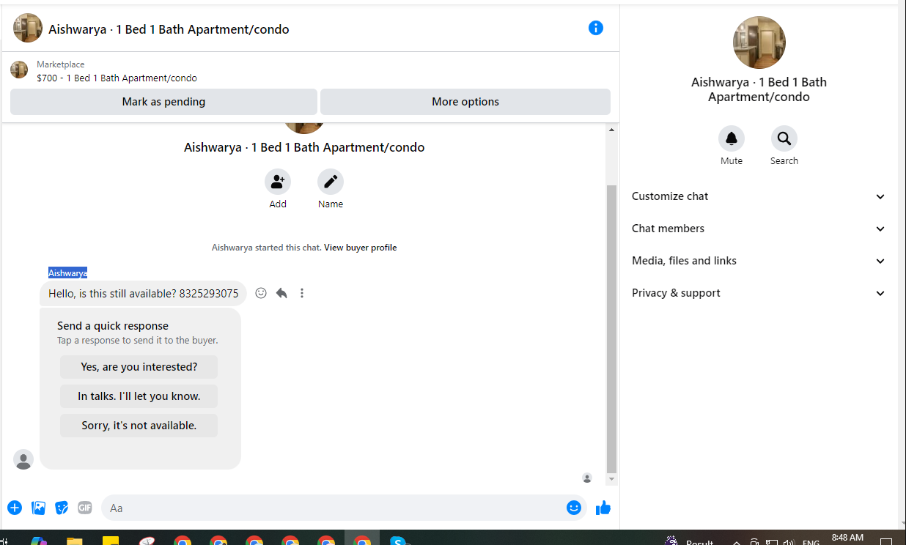Screen dimensions: 906x545
Task: Expand the Customize chat section
Action: coord(759,196)
